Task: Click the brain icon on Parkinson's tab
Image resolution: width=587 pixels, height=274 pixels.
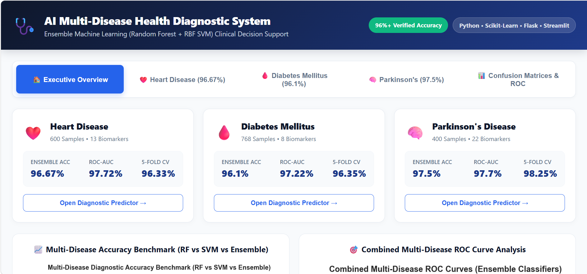Action: (x=372, y=80)
